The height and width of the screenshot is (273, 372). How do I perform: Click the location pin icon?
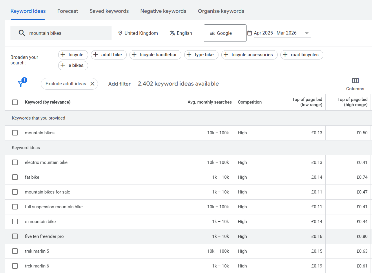click(x=120, y=33)
